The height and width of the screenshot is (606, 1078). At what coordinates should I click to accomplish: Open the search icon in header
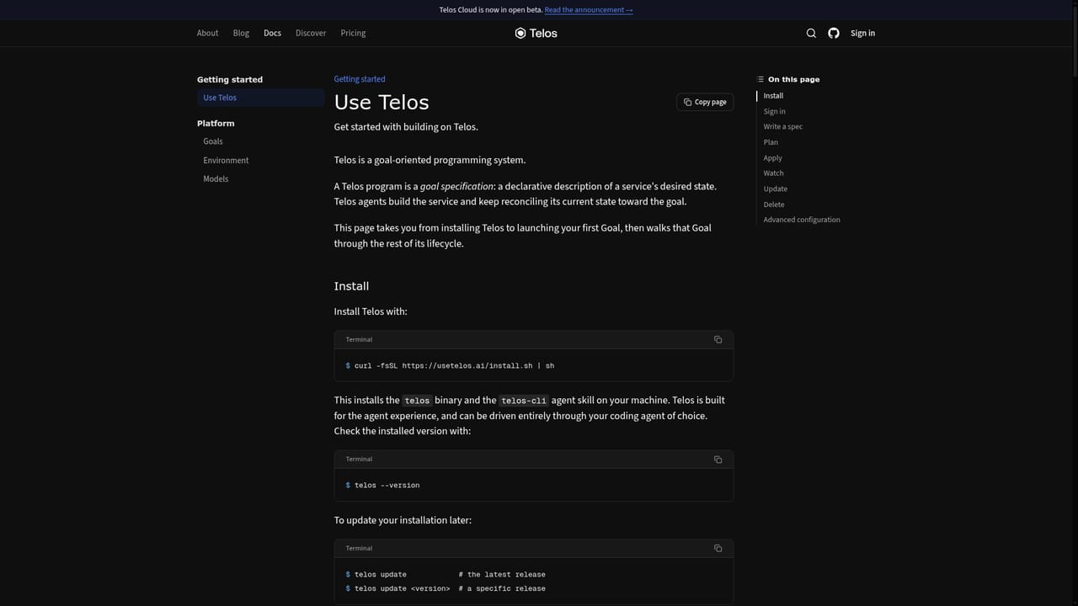(811, 33)
